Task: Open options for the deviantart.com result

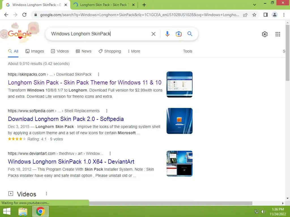Action: 110,153
